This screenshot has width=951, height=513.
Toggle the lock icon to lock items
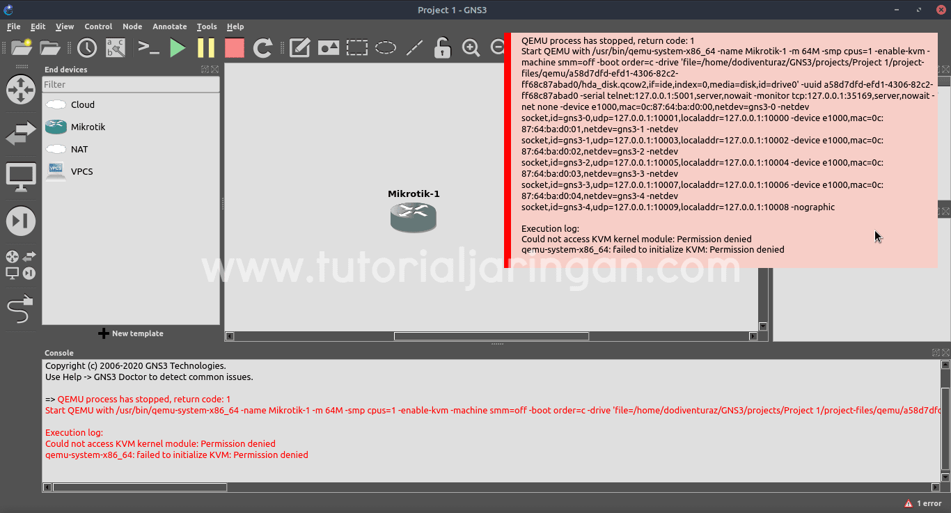click(442, 48)
